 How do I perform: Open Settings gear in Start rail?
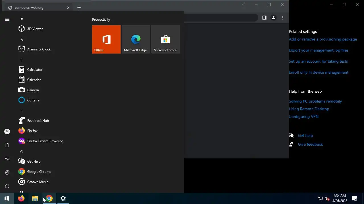click(x=7, y=172)
